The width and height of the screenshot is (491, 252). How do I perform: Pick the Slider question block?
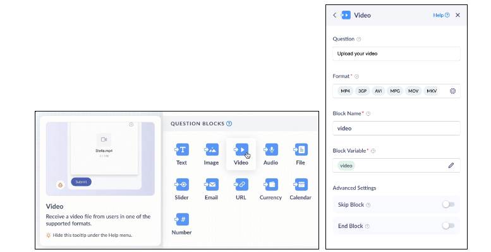(x=181, y=185)
